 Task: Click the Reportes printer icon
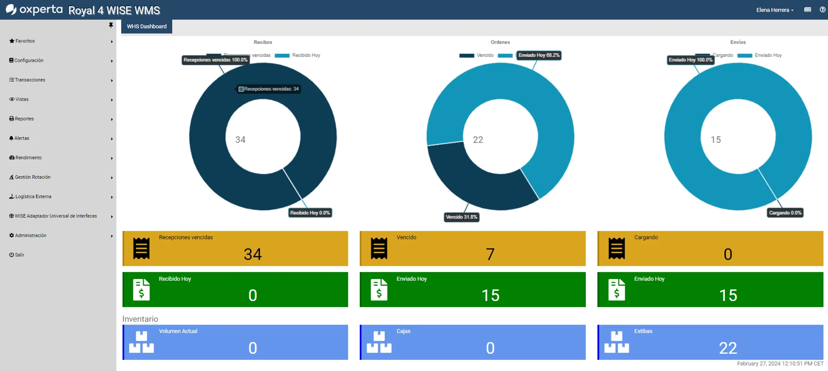click(12, 119)
